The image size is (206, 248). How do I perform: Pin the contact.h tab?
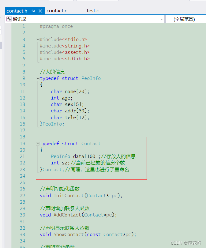click(x=33, y=11)
